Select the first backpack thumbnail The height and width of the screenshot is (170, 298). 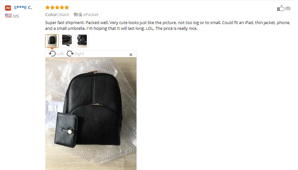pyautogui.click(x=52, y=41)
